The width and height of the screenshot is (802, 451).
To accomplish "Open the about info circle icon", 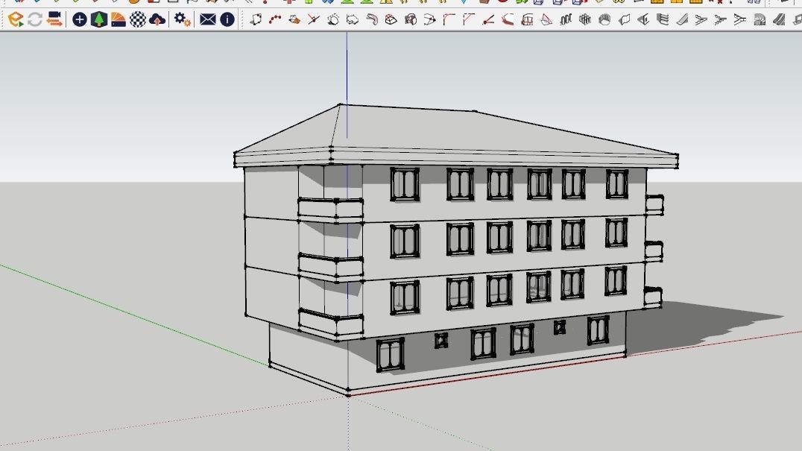I will [227, 19].
